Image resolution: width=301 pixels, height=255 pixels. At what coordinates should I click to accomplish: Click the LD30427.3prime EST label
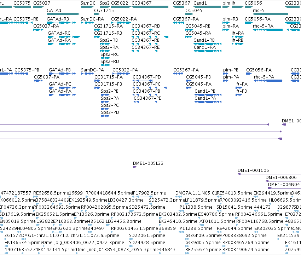[x=126, y=200]
